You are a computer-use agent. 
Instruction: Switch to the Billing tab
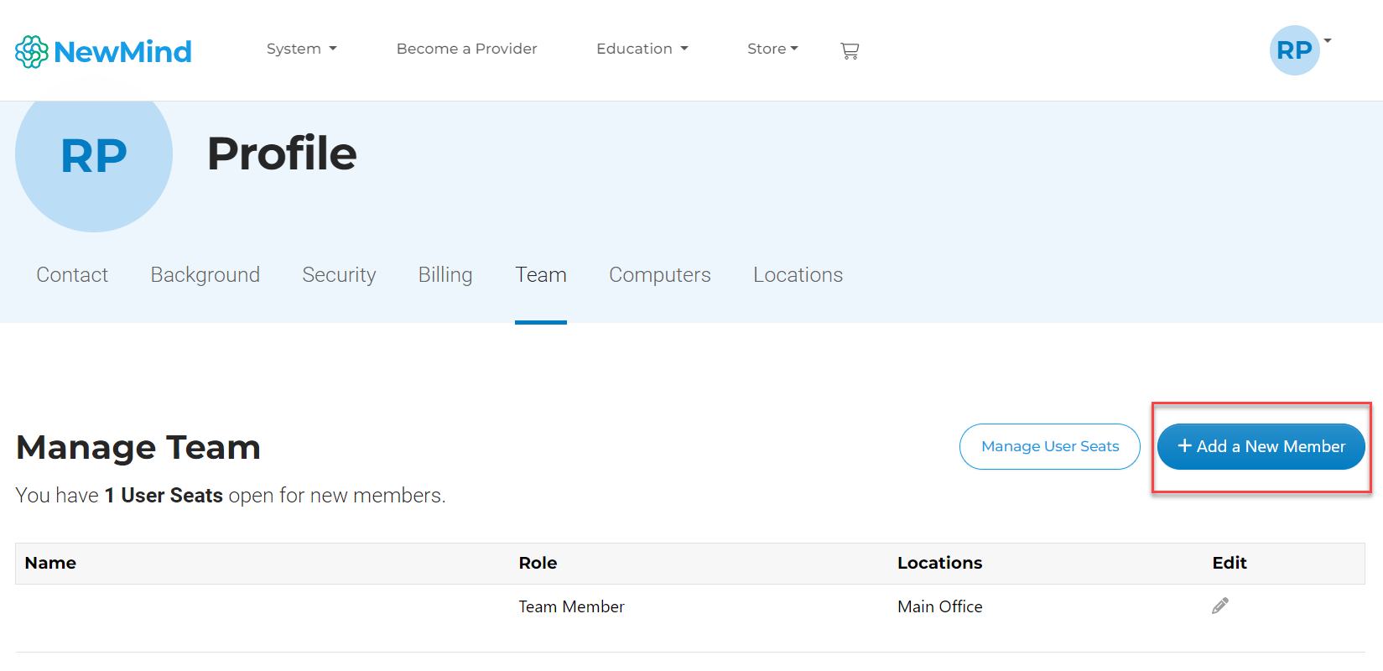(x=445, y=275)
